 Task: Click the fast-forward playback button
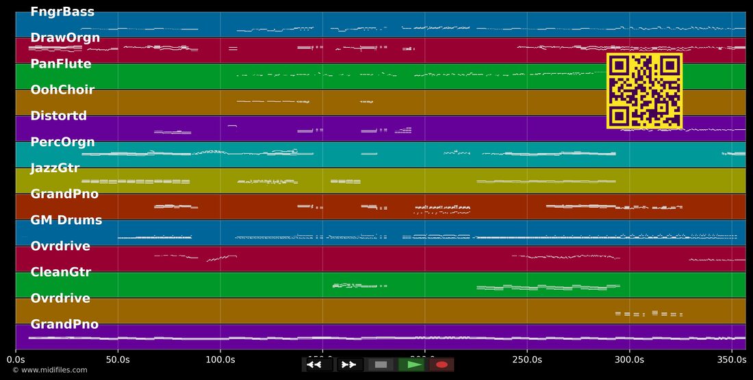[350, 365]
